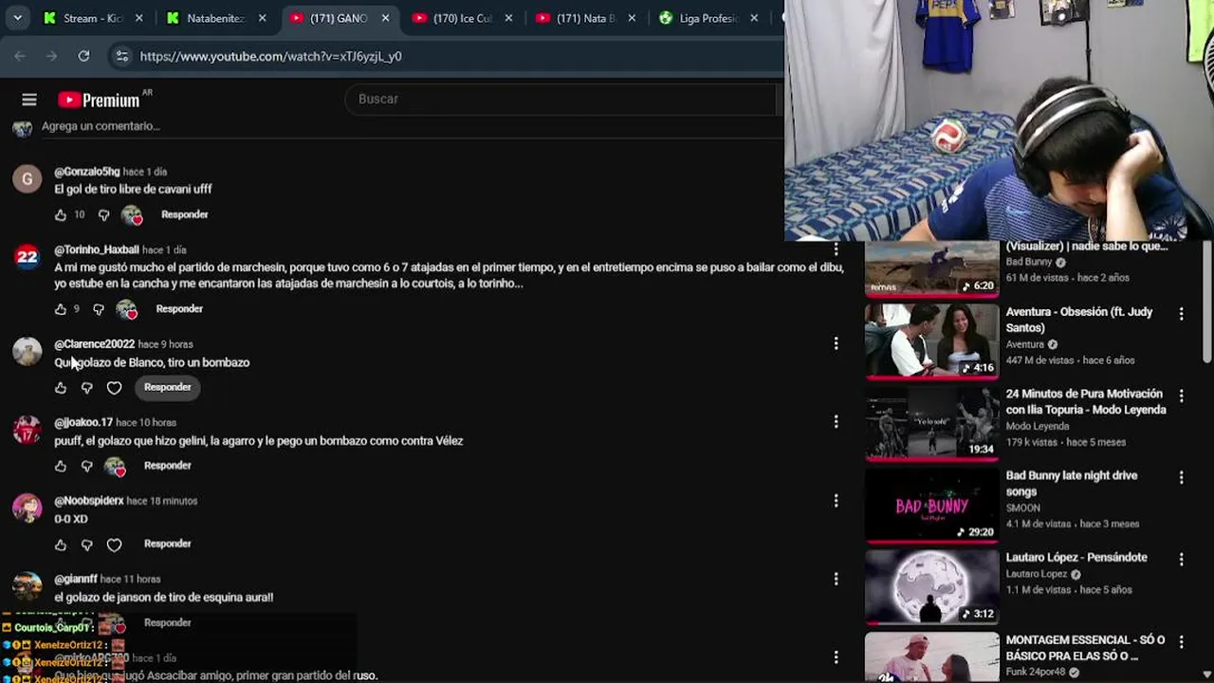Open @Gonzalo5hg channel avatar
The height and width of the screenshot is (683, 1214).
tap(27, 179)
